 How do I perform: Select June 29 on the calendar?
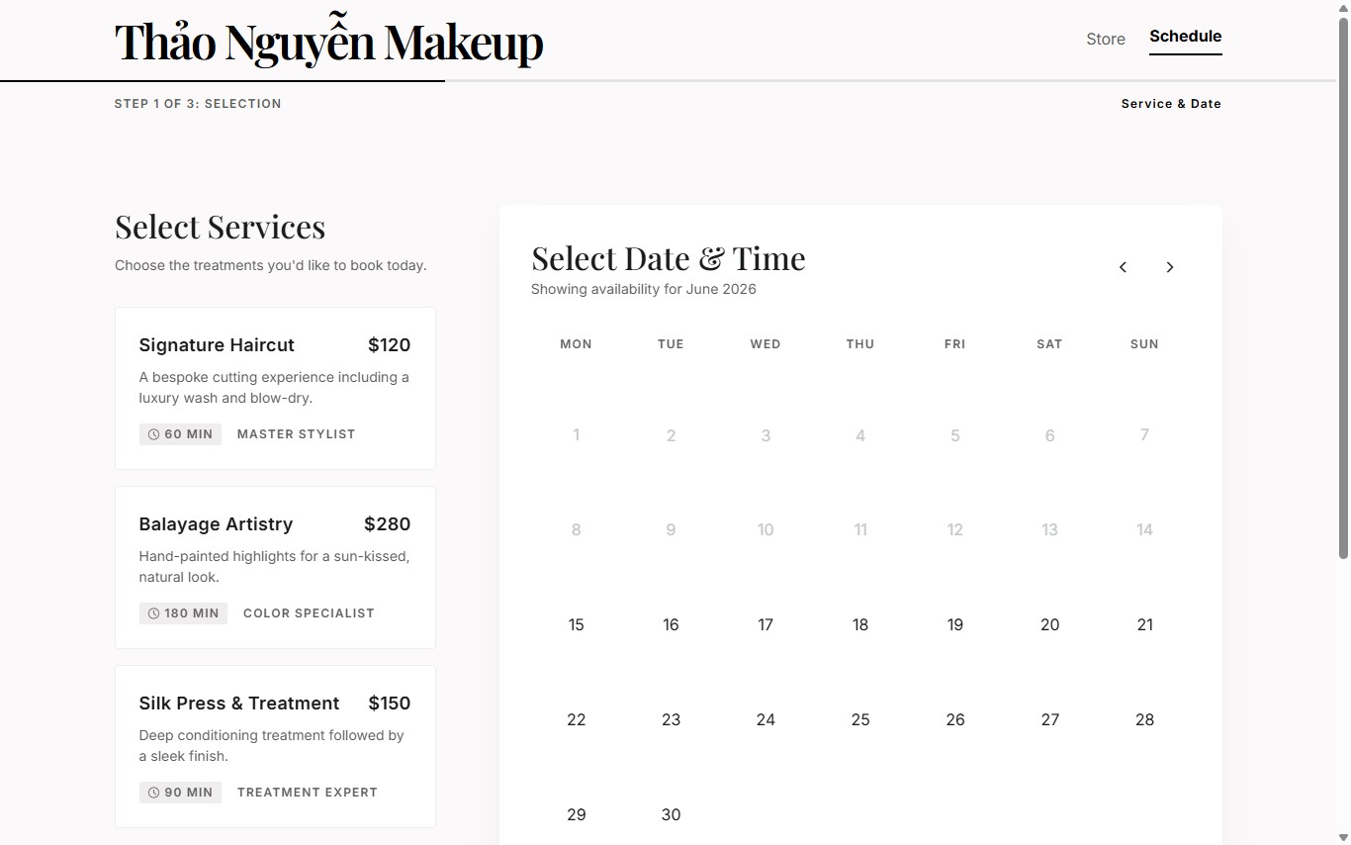[x=577, y=814]
